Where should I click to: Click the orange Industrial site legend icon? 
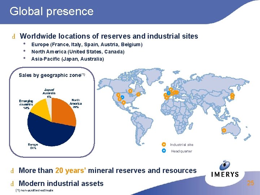point(164,144)
